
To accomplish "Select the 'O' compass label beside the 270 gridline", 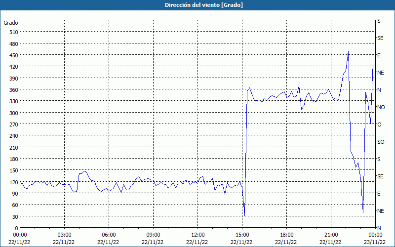I will pyautogui.click(x=379, y=125).
